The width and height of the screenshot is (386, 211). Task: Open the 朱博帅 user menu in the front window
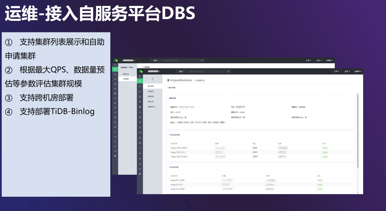point(358,71)
